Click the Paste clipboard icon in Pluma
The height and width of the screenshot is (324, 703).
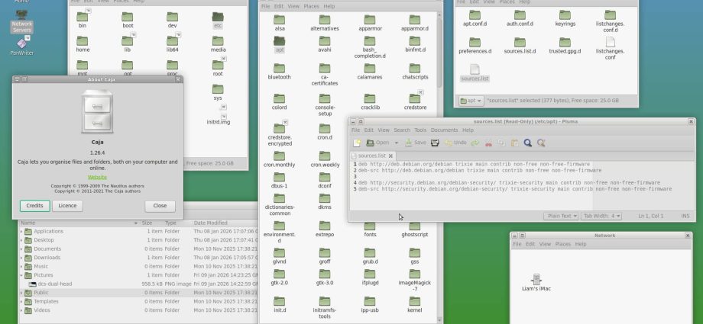pyautogui.click(x=515, y=143)
